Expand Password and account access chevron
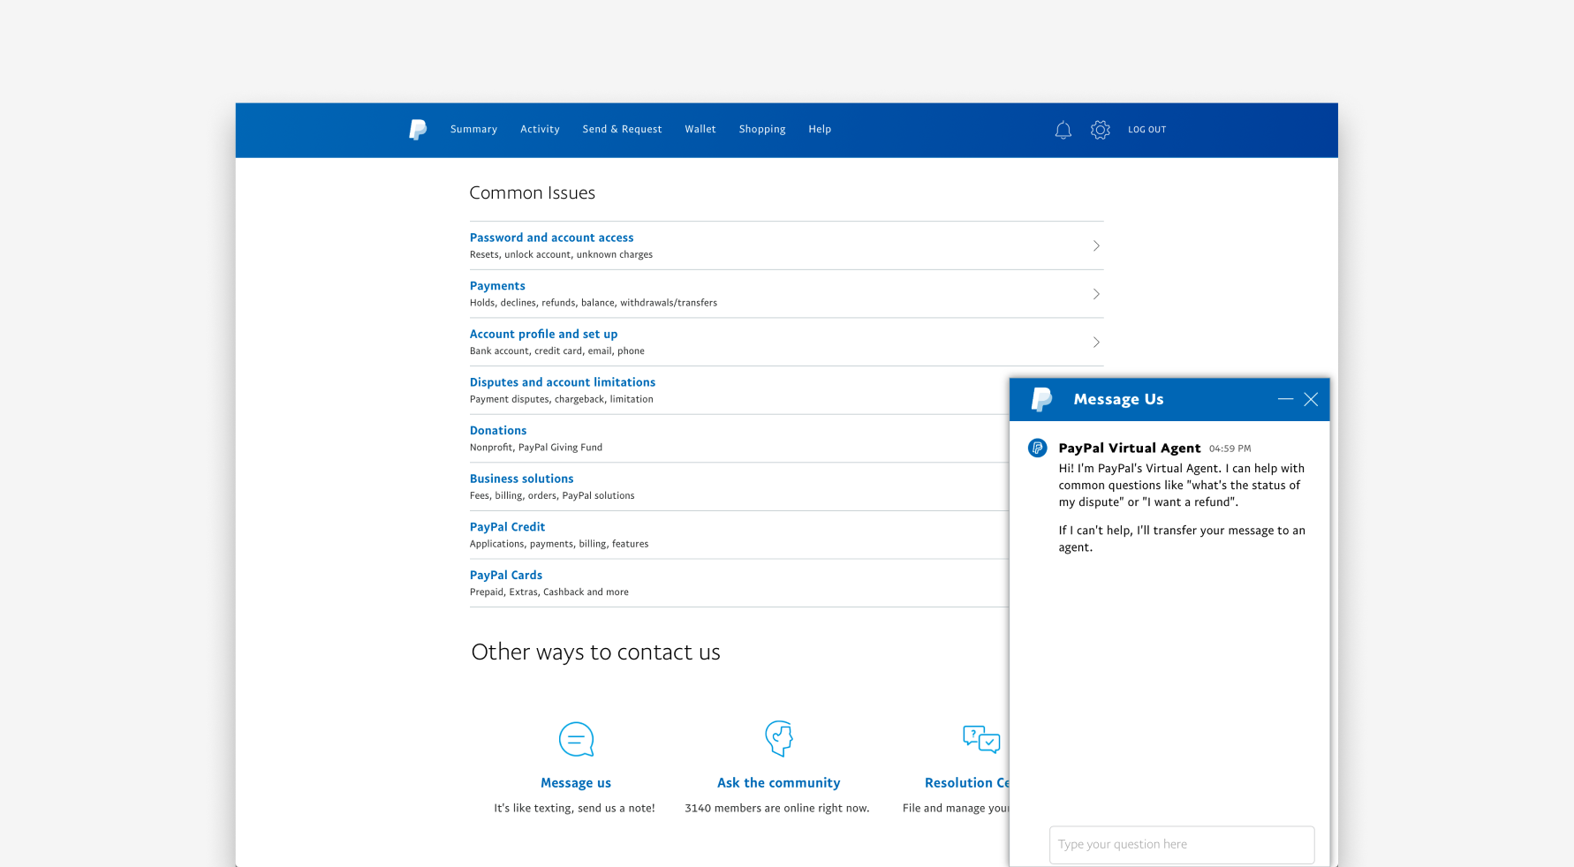The height and width of the screenshot is (867, 1574). tap(1096, 245)
